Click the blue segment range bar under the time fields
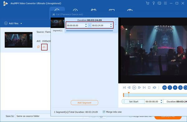This screenshot has height=122, width=187. coord(89,31)
